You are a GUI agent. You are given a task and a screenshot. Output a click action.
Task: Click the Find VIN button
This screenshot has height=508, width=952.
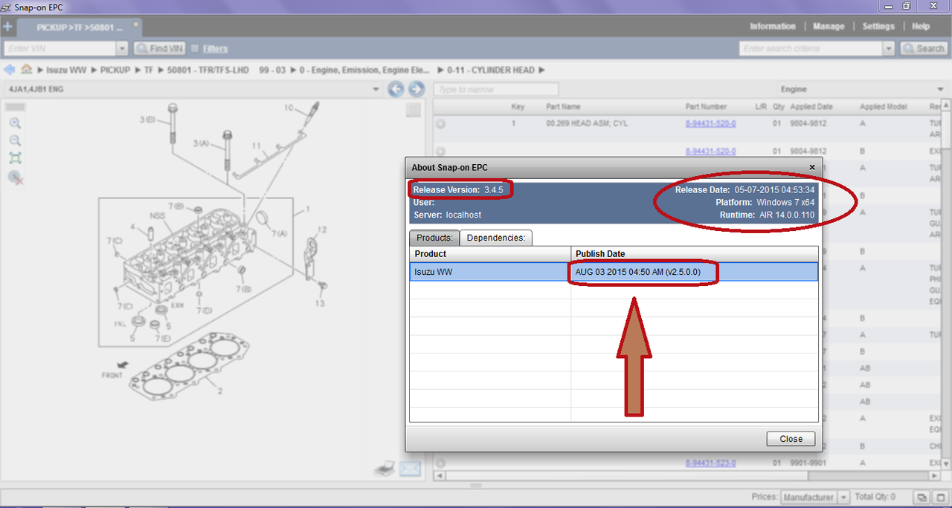click(159, 48)
